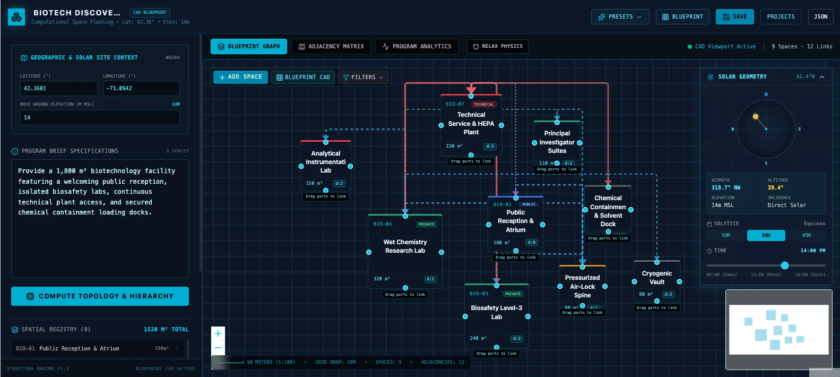
Task: Click the top port of Technical Service & HEPA Plant
Action: [x=471, y=96]
